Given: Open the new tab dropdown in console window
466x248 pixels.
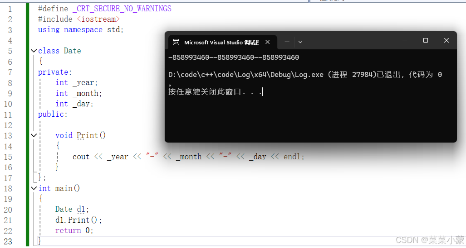Looking at the screenshot, I should (x=300, y=42).
